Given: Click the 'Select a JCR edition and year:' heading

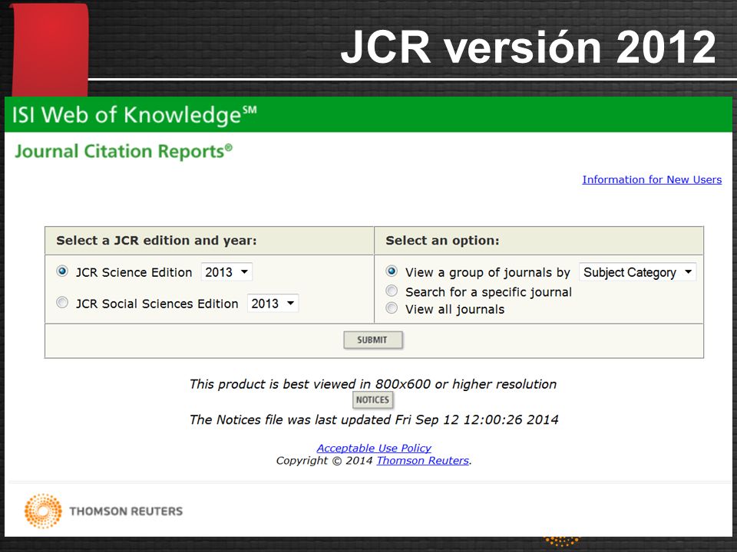Looking at the screenshot, I should [x=157, y=241].
